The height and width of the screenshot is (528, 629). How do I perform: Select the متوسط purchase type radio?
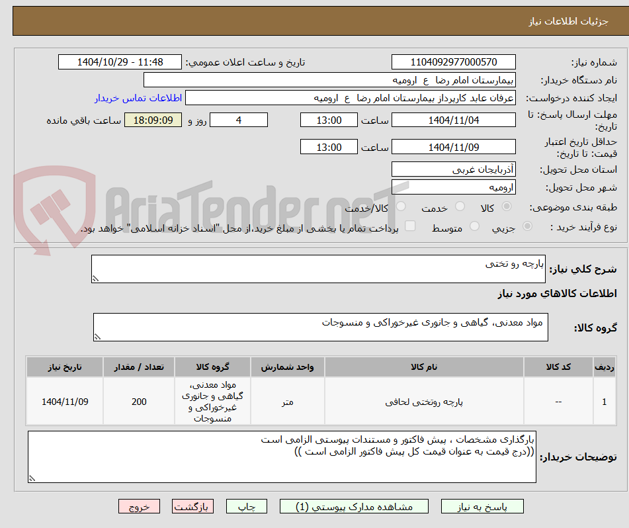[x=474, y=226]
